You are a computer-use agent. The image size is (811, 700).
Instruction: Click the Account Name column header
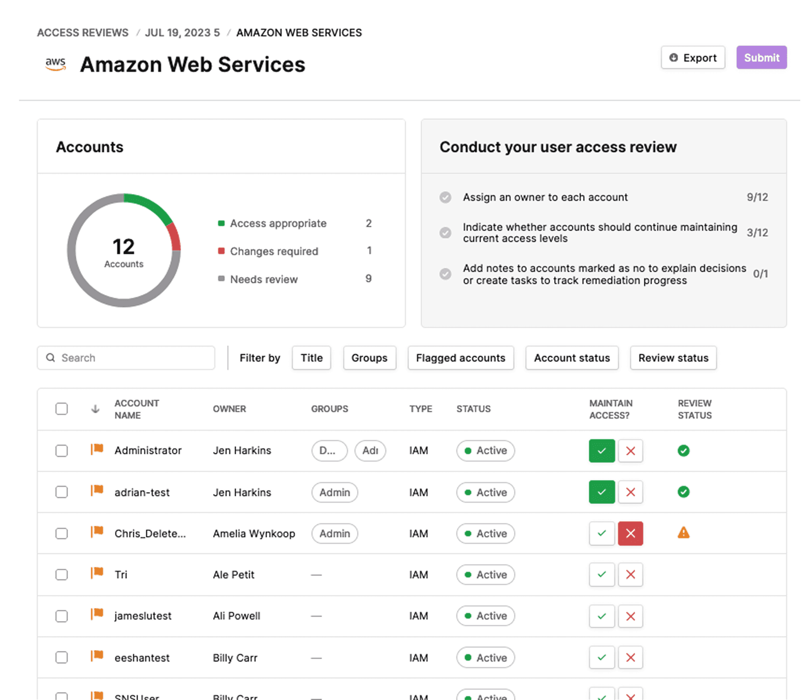click(x=137, y=409)
